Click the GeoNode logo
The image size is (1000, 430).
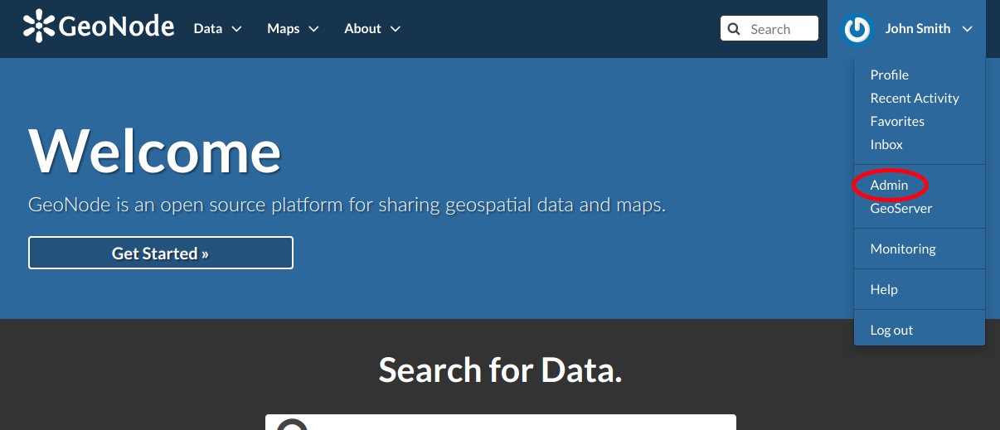coord(99,27)
